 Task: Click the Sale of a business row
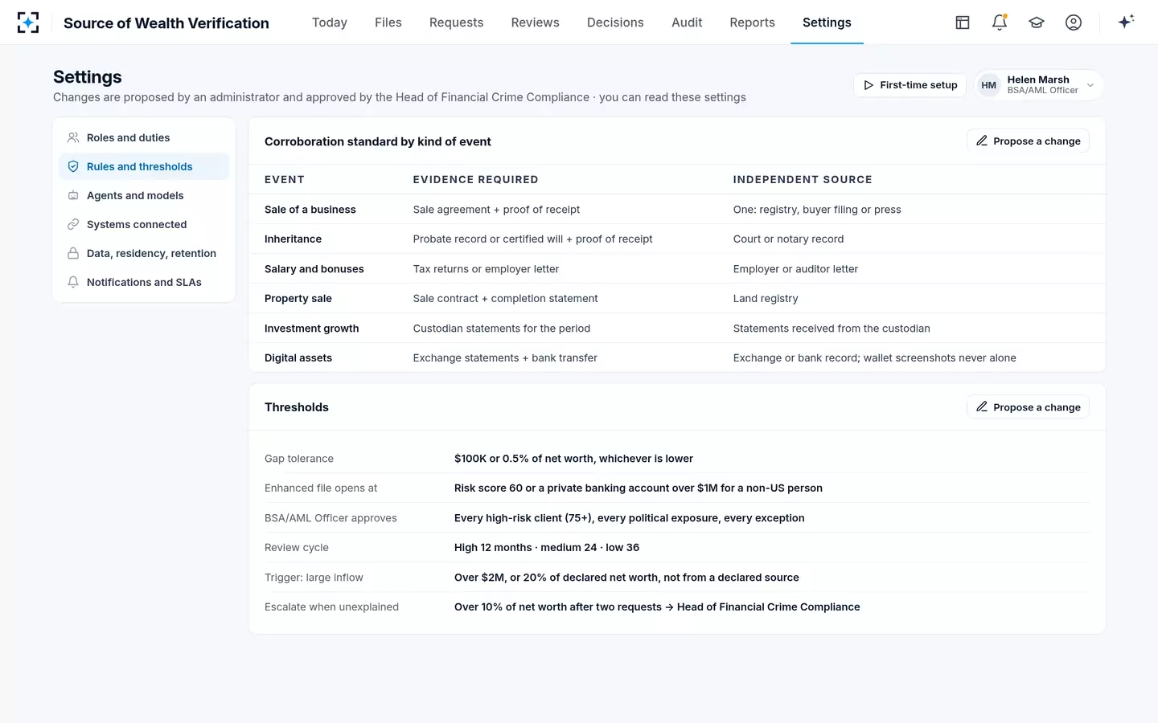click(677, 210)
